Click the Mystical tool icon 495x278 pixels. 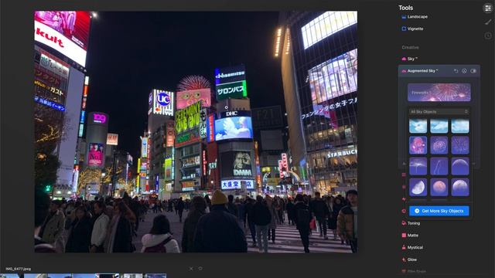pyautogui.click(x=404, y=247)
